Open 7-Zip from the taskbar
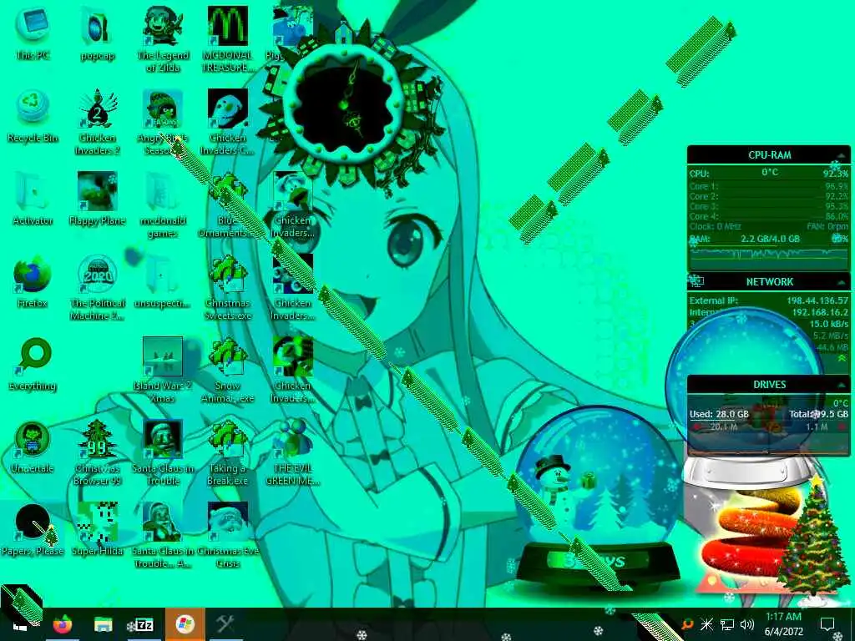Image resolution: width=855 pixels, height=641 pixels. pos(144,624)
